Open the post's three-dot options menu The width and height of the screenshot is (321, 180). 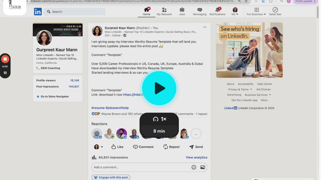click(205, 27)
